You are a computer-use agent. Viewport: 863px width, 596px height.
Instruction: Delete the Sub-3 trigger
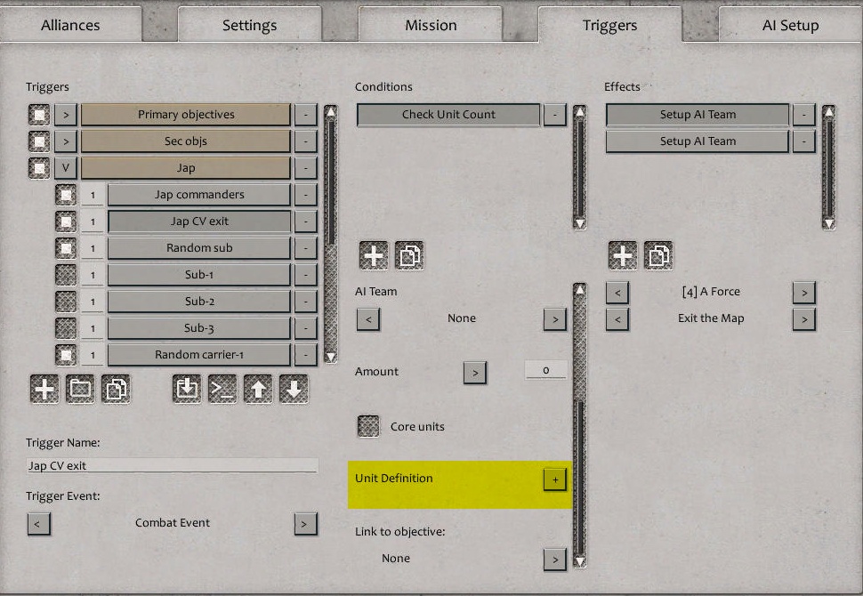tap(305, 328)
